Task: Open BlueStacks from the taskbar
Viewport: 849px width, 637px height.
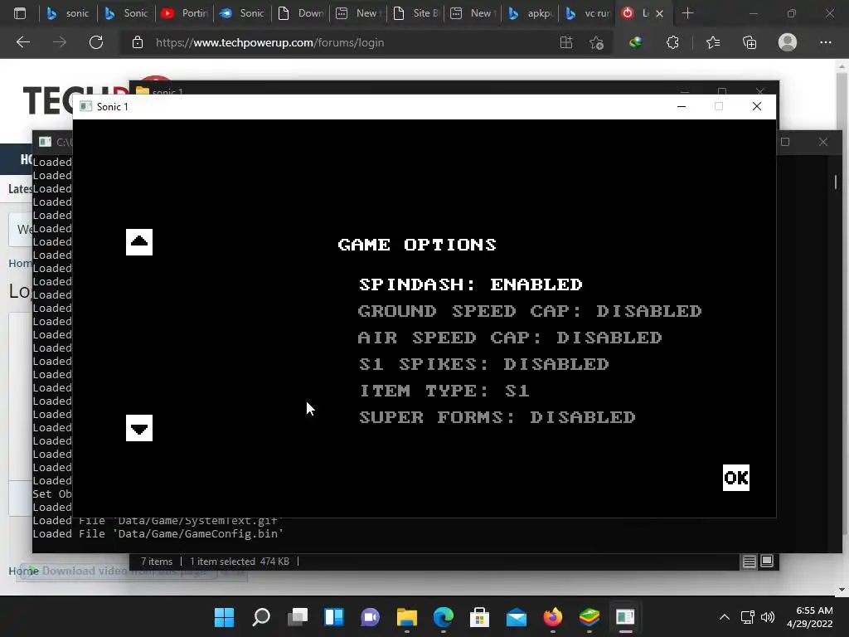Action: (589, 617)
